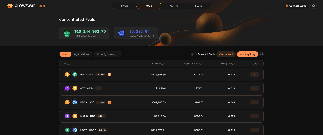Sort pools by APR (24H) column

[228, 64]
